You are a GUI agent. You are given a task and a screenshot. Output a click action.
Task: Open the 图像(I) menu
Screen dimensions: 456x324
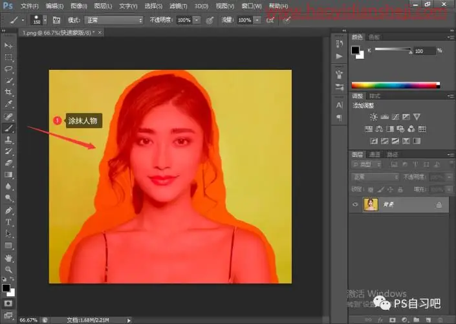click(x=79, y=6)
